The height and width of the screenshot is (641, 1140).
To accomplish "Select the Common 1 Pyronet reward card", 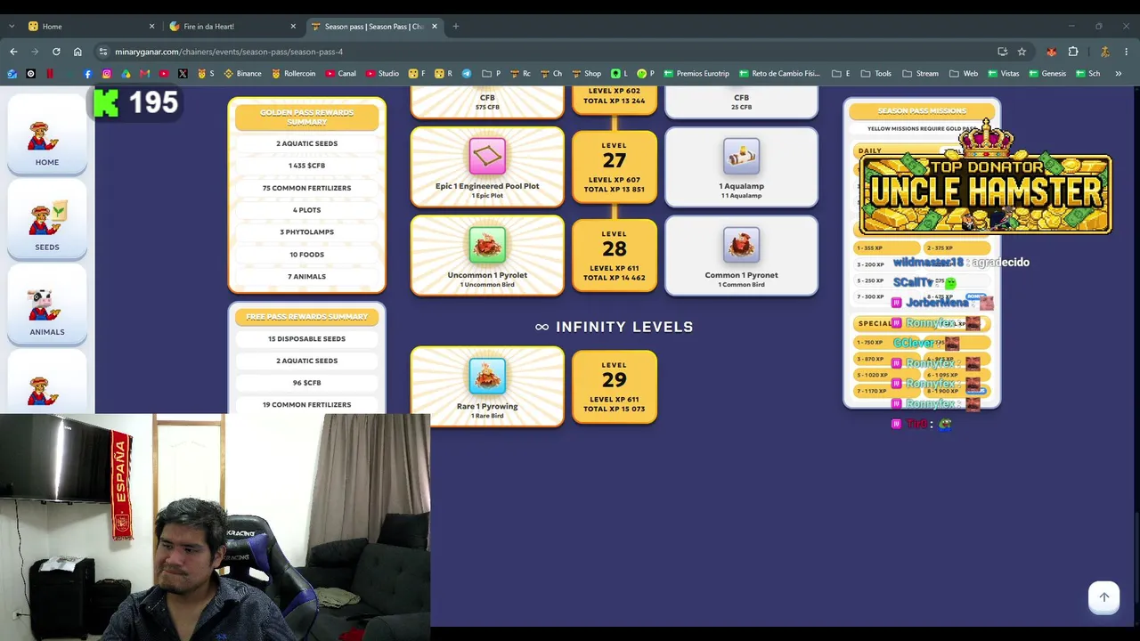I will [x=741, y=256].
